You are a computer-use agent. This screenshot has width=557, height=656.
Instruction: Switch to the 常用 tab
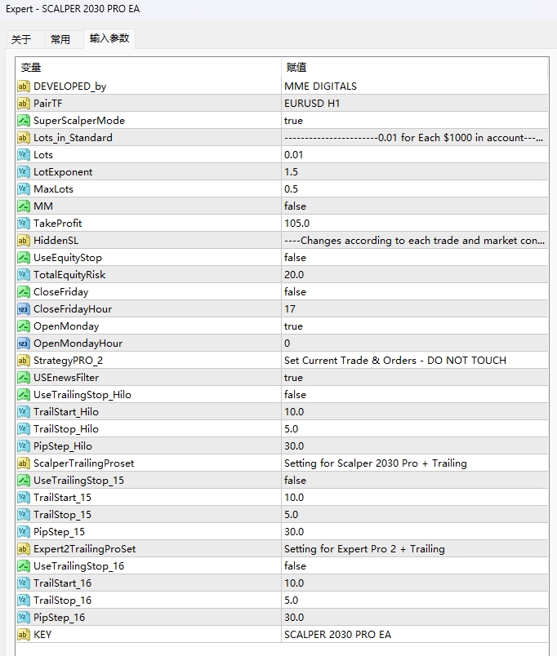click(x=60, y=39)
